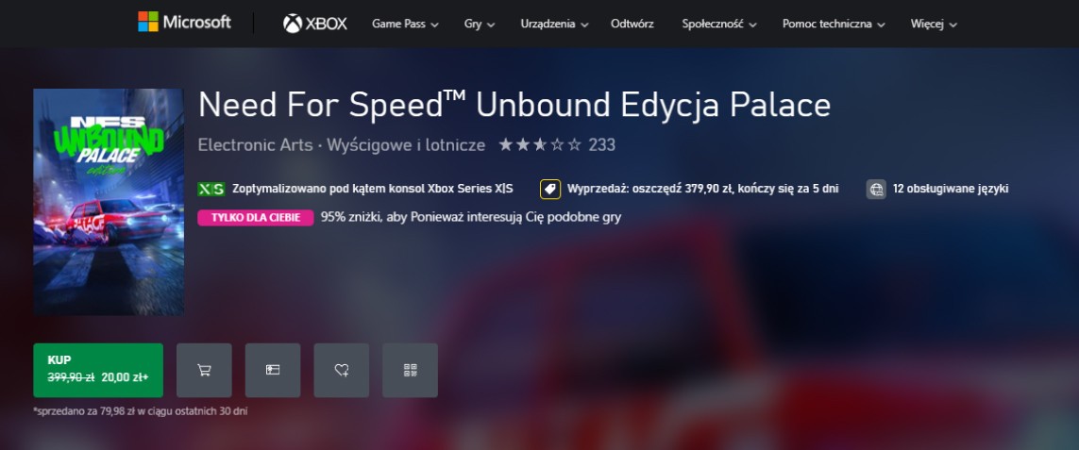
Task: Click the star rating with 233 reviews
Action: tap(557, 145)
